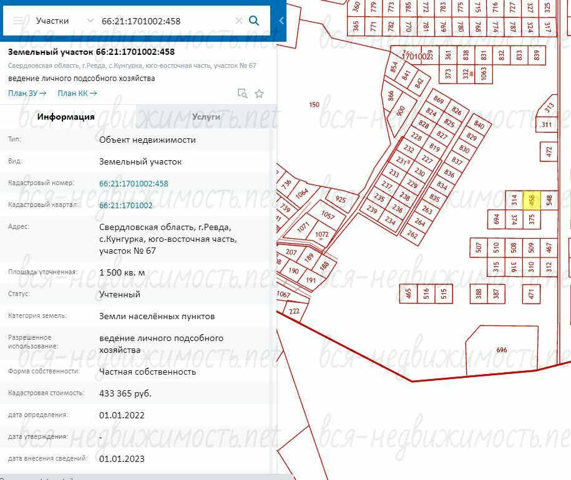Select parcel 925 on map
Viewport: 571px width, 480px height.
(x=341, y=199)
